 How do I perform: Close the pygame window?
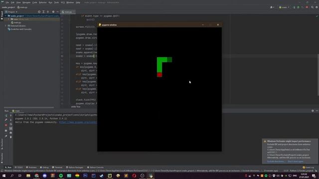pyautogui.click(x=218, y=25)
